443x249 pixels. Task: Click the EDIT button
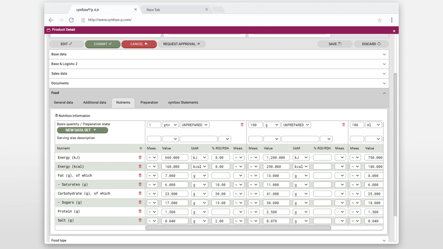click(x=66, y=44)
